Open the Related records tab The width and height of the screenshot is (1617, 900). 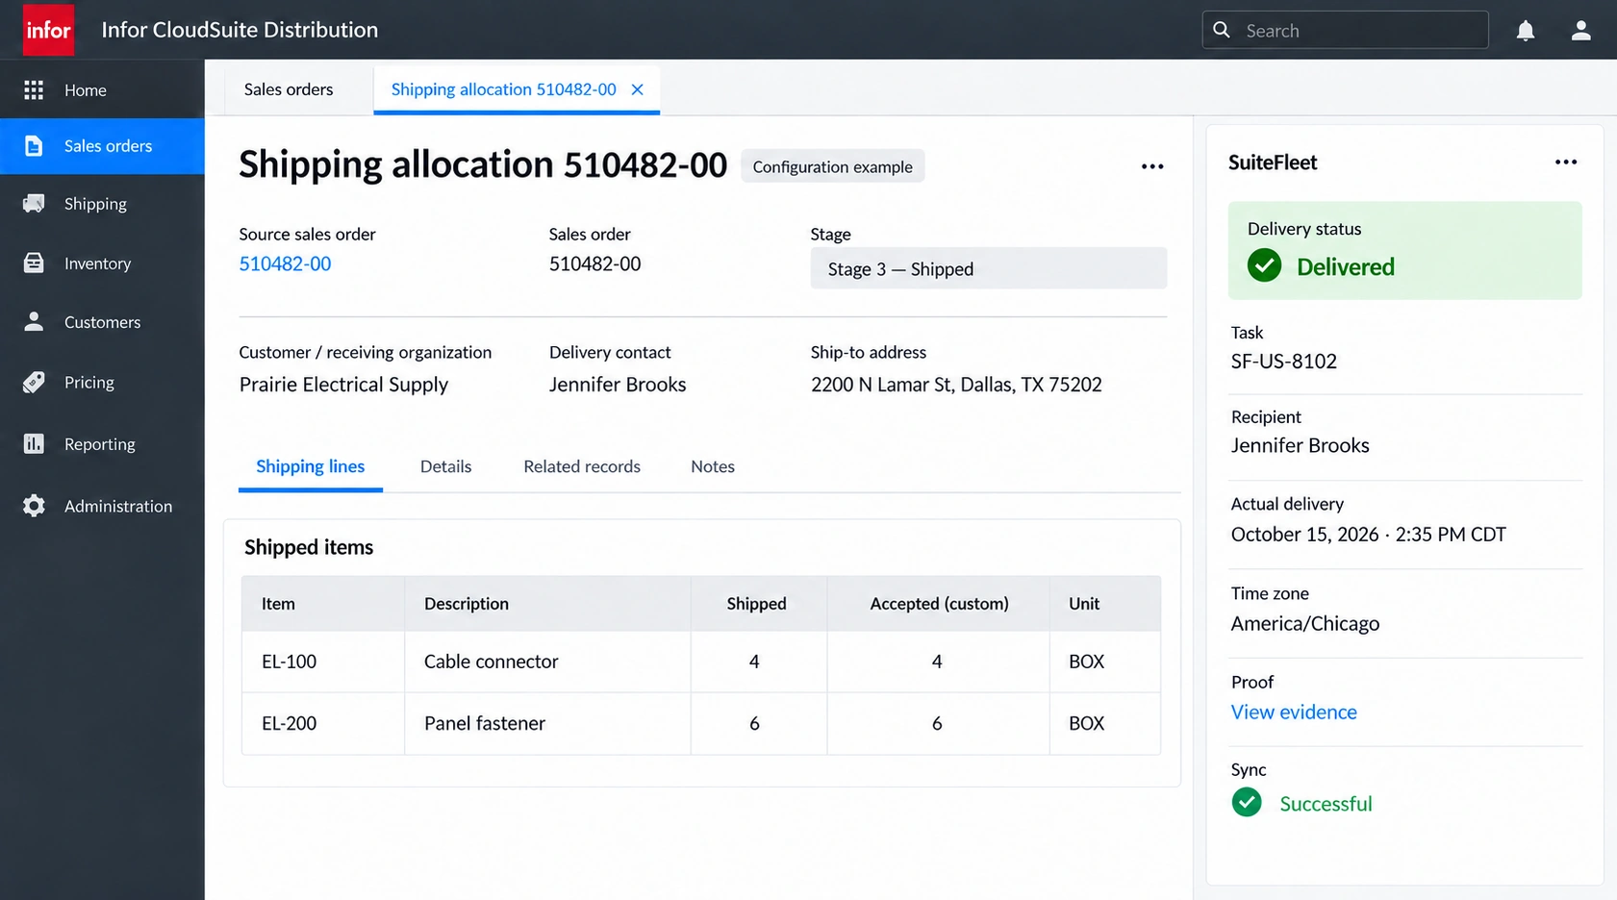coord(582,466)
